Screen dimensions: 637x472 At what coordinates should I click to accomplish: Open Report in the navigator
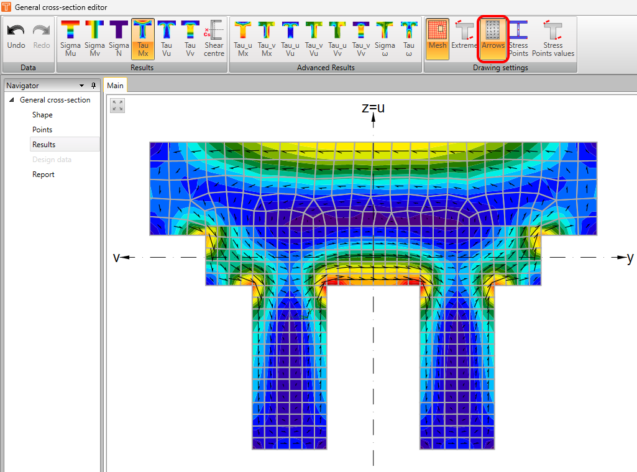pyautogui.click(x=43, y=175)
